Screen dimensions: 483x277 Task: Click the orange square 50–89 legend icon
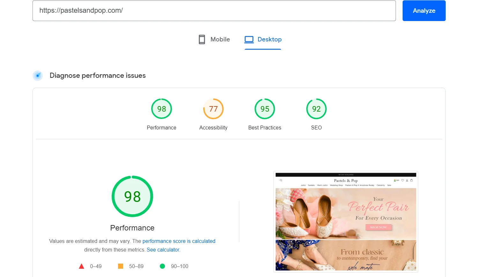121,266
